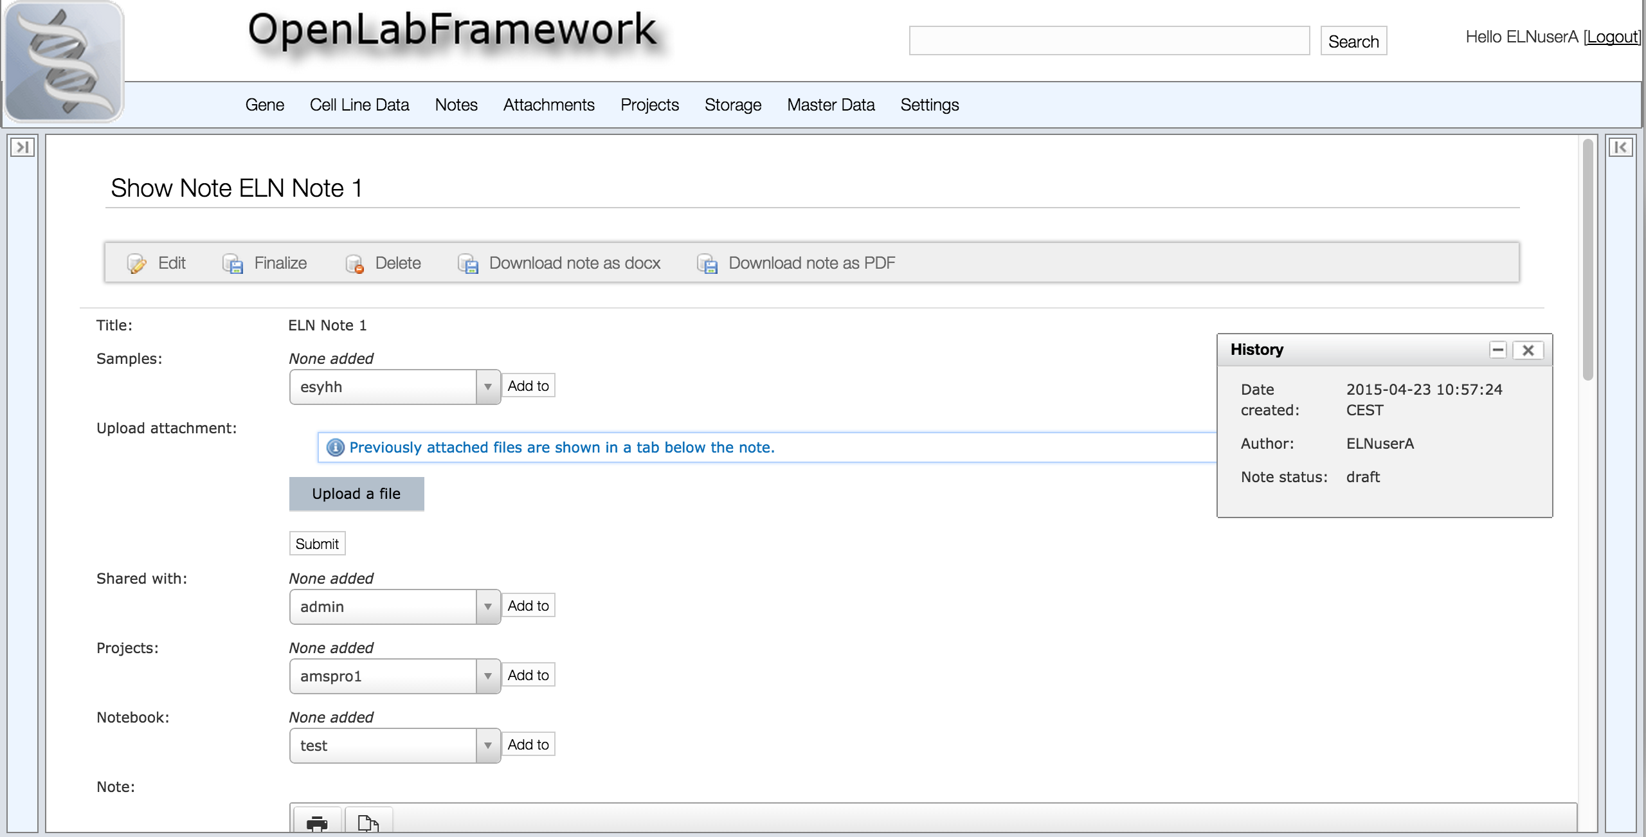Viewport: 1646px width, 837px height.
Task: Click the OpenLabFramework DNA logo
Action: tap(64, 61)
